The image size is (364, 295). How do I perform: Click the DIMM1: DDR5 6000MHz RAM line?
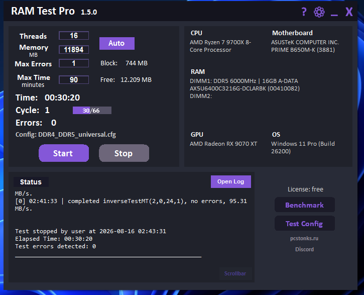tap(245, 84)
